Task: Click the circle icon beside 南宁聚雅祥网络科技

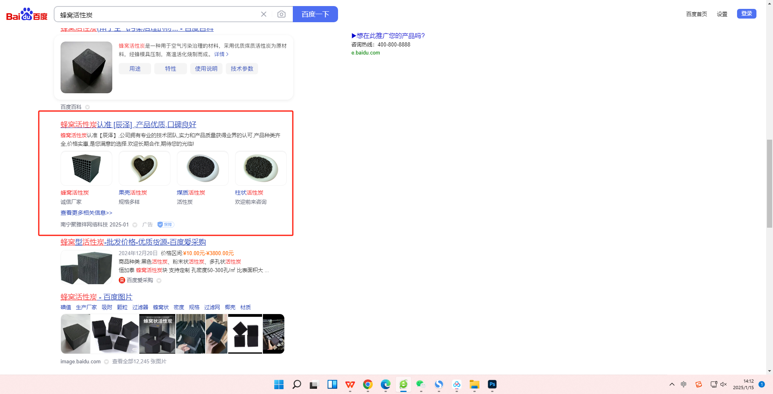Action: [x=135, y=225]
